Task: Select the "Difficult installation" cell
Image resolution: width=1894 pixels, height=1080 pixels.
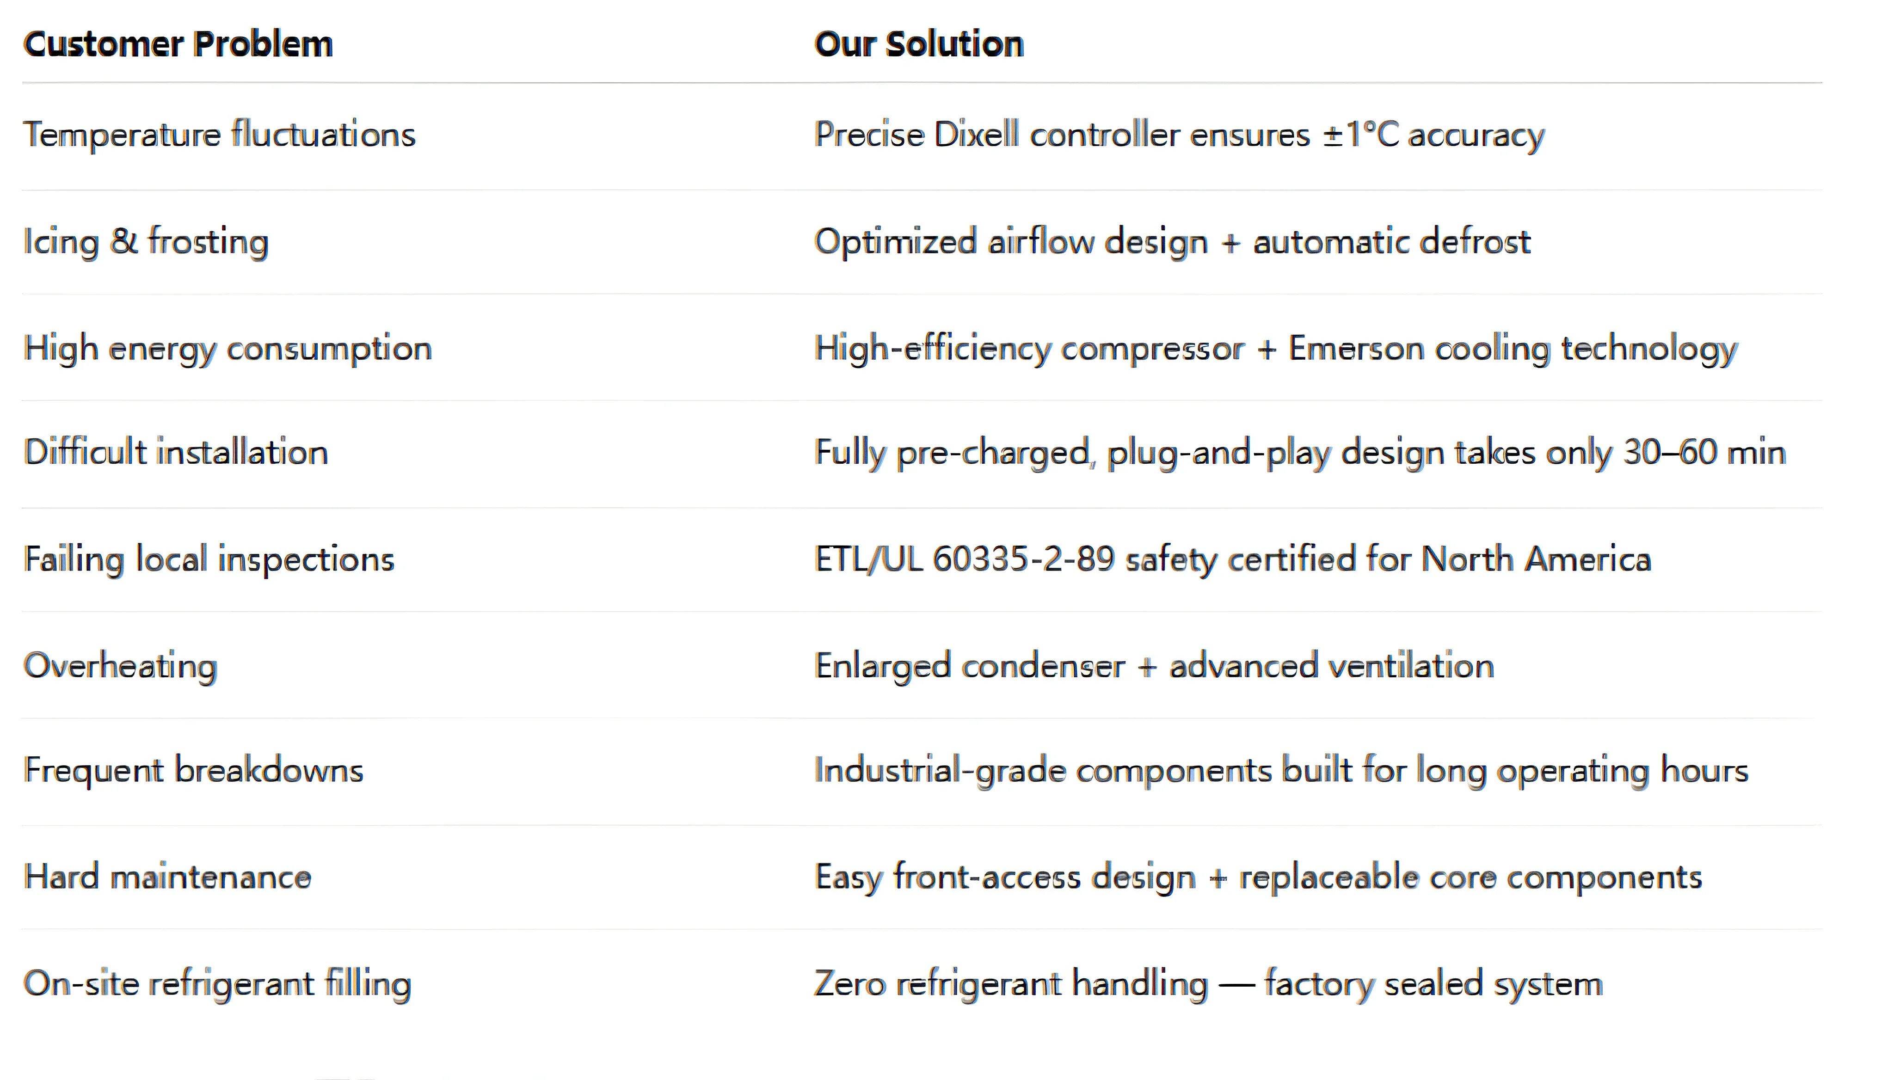Action: click(x=175, y=453)
